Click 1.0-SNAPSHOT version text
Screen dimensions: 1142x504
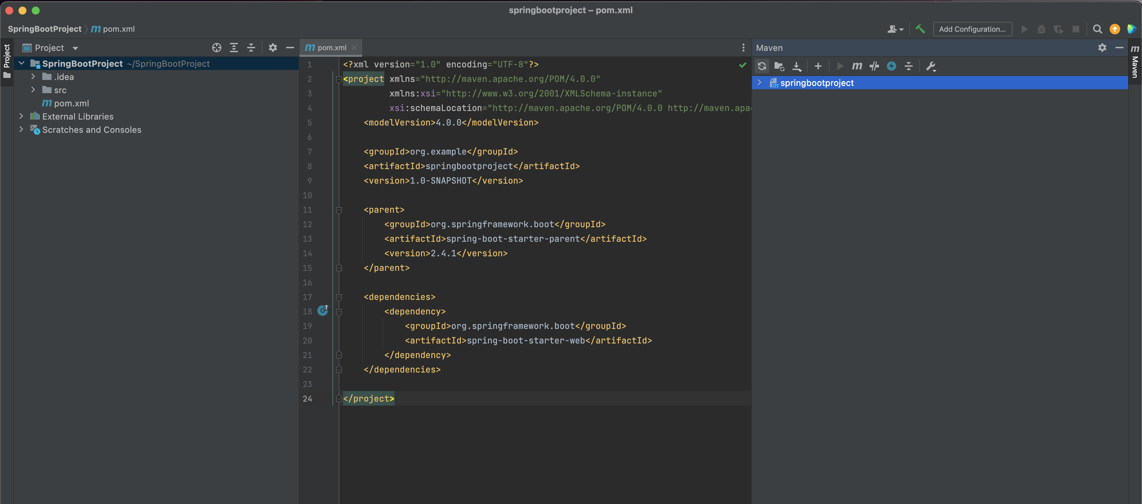tap(441, 180)
